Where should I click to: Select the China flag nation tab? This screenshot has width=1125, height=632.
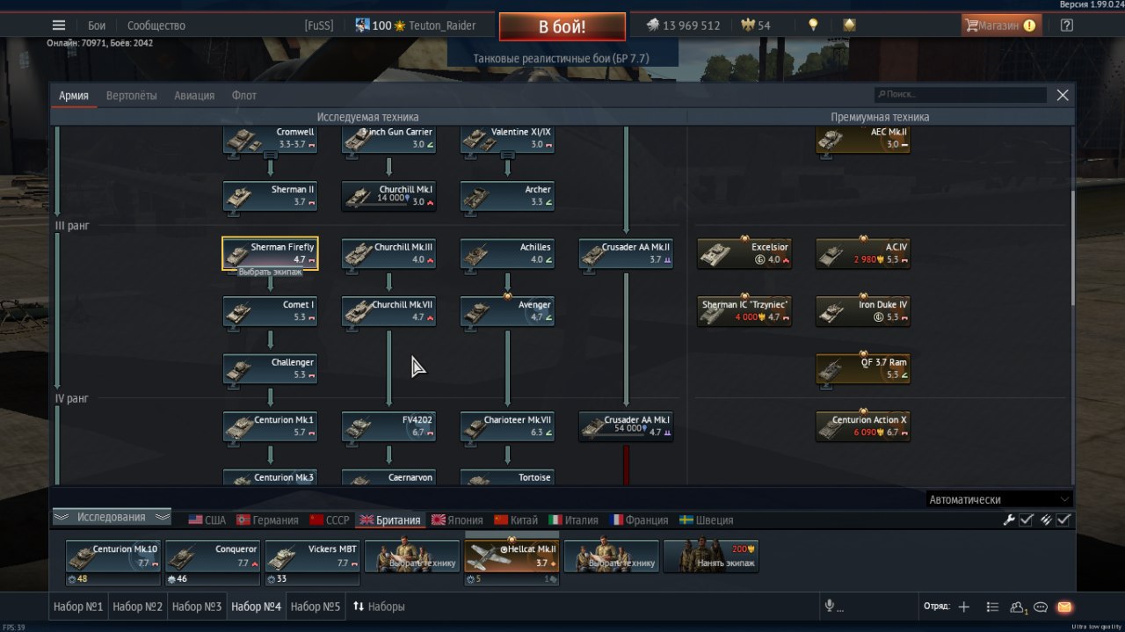(516, 519)
